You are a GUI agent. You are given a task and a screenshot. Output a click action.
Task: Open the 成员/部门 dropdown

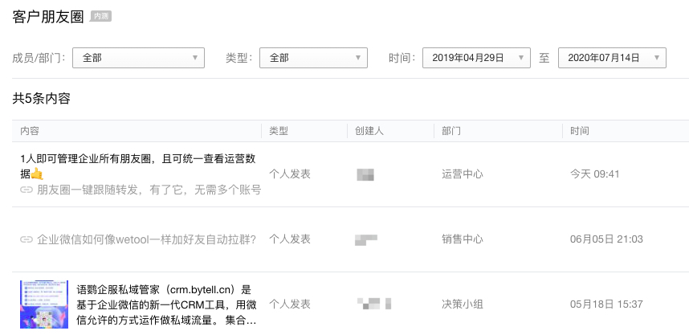[138, 58]
